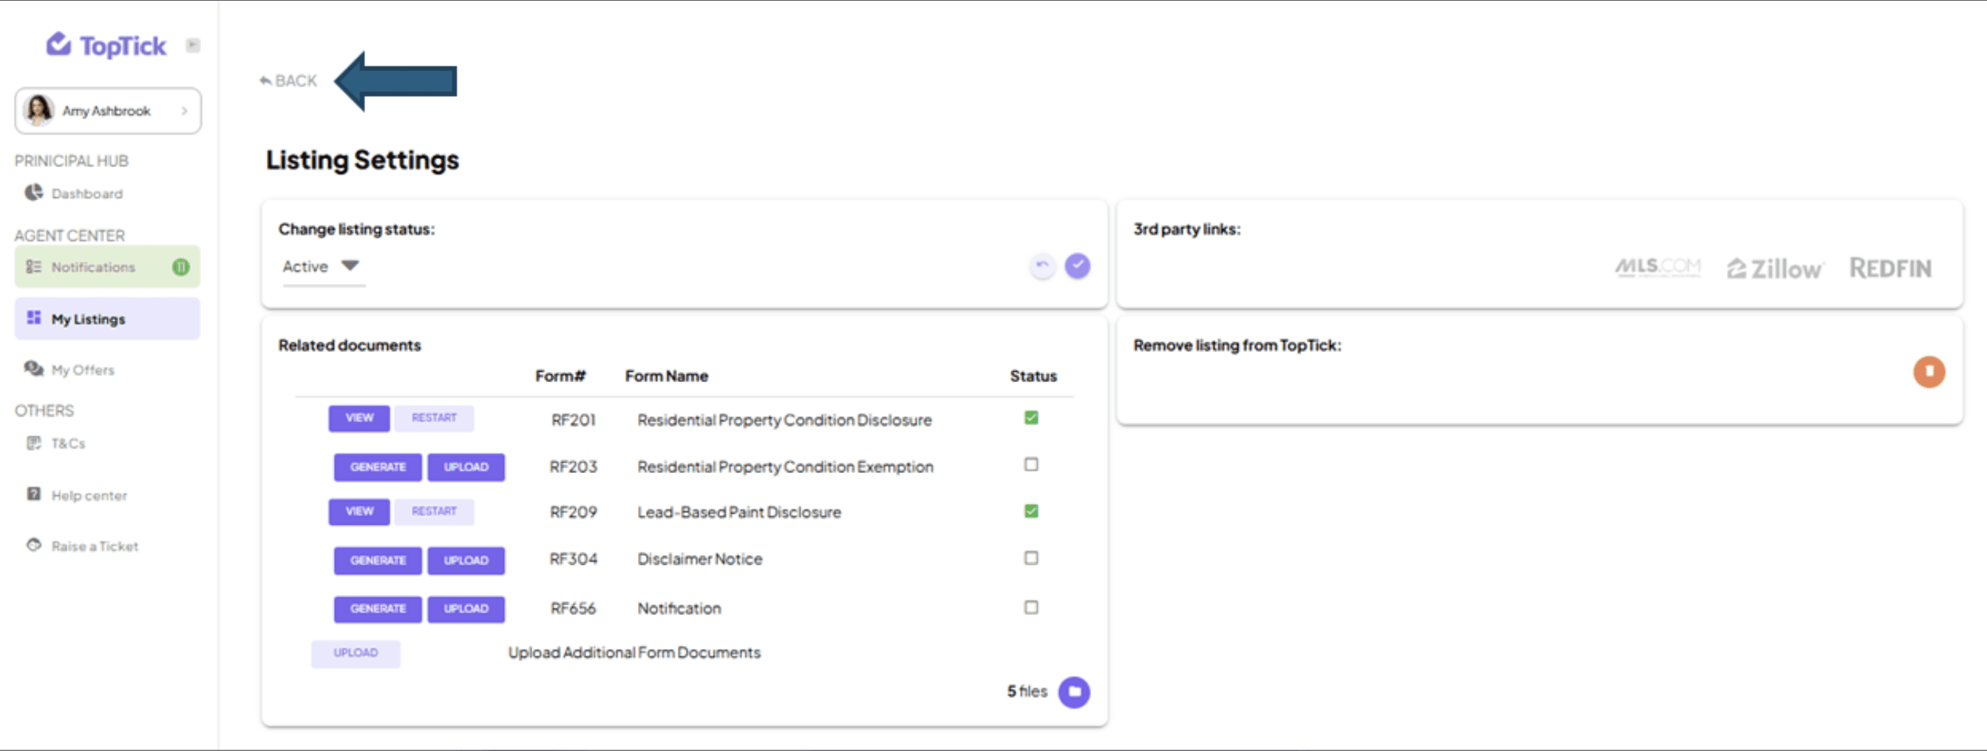Image resolution: width=1987 pixels, height=751 pixels.
Task: Click UPLOAD for additional form documents
Action: click(356, 653)
